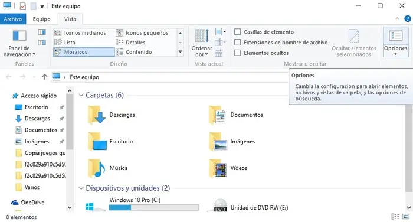
Task: Click size all columns to fit icon
Action: pos(219,53)
